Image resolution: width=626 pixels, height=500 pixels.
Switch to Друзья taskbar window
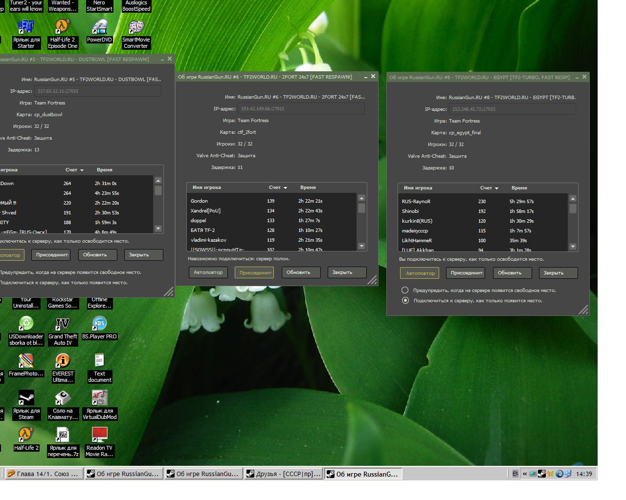(x=283, y=474)
